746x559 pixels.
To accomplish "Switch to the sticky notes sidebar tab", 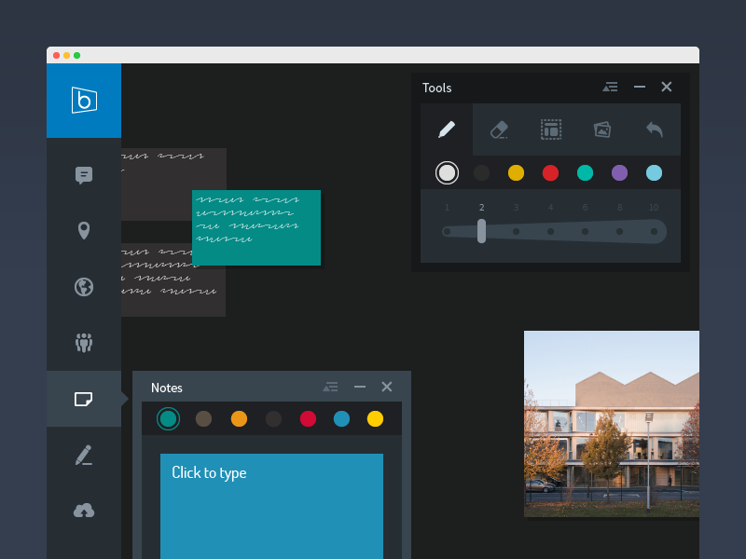I will click(84, 399).
